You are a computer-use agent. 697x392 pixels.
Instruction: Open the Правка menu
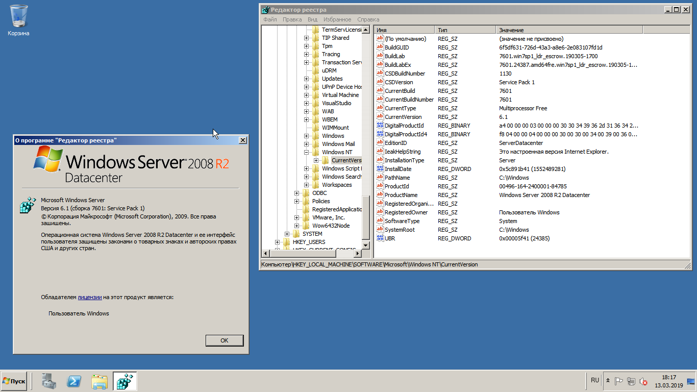click(292, 19)
